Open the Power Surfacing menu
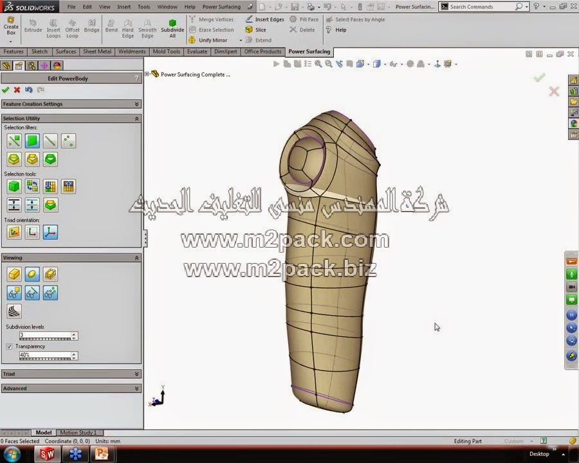Screen dimensions: 579x463 [221, 6]
